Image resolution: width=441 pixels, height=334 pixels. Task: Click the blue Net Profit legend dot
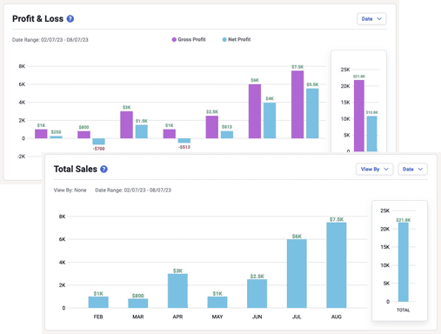224,39
